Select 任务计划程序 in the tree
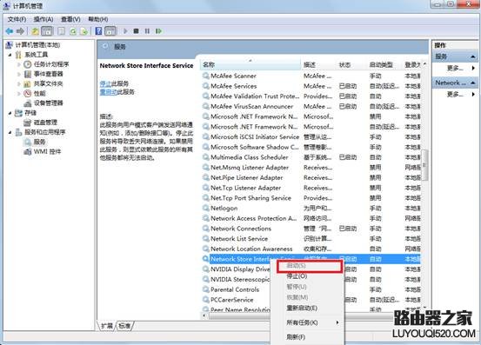The width and height of the screenshot is (481, 345). (x=51, y=64)
